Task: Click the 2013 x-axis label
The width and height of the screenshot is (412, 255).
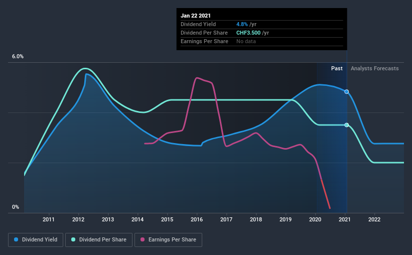Action: 108,219
